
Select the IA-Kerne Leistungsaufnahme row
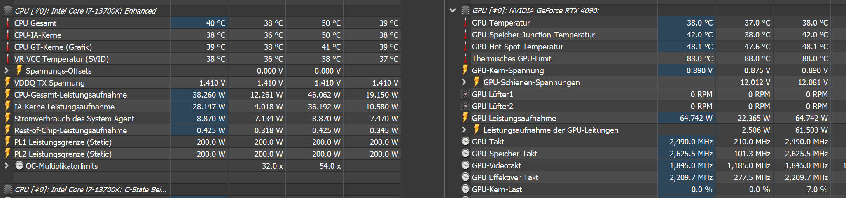tap(201, 107)
